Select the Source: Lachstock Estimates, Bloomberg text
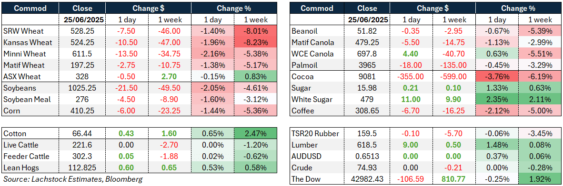563x186 pixels. pyautogui.click(x=73, y=179)
